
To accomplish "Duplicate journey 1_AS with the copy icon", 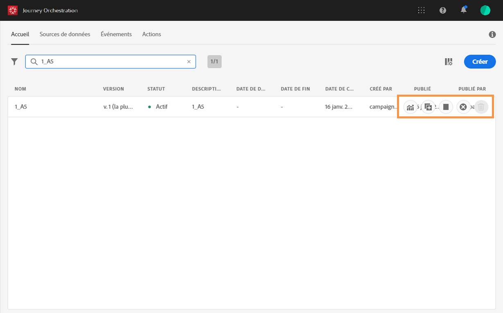I will point(428,107).
